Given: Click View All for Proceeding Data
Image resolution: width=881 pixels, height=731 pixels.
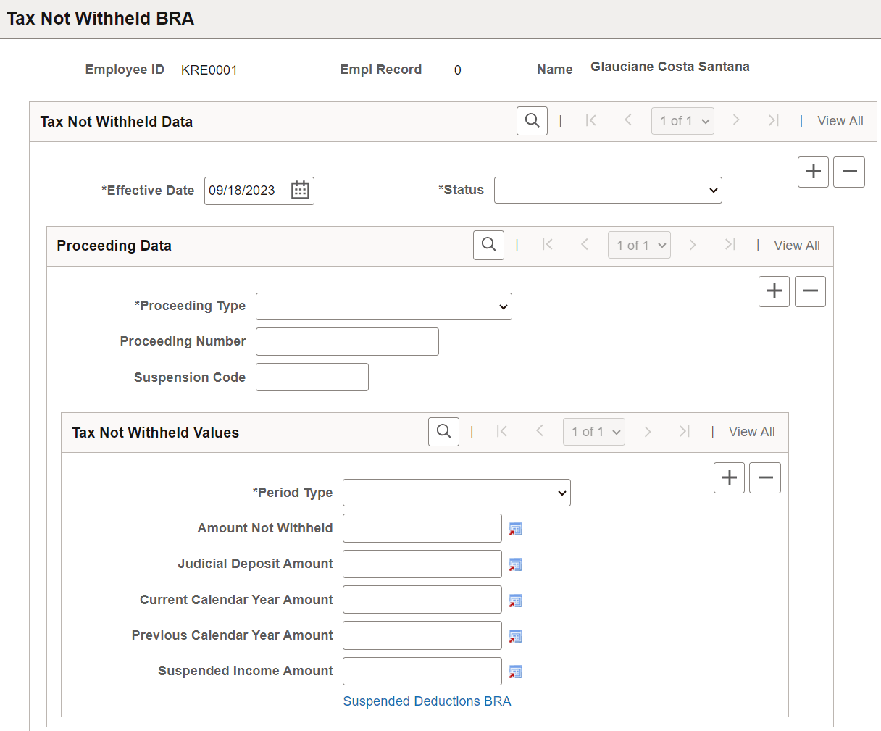Looking at the screenshot, I should click(797, 246).
